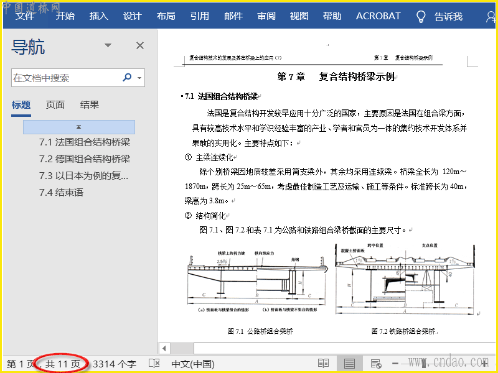Click the magnifier search icon
Image resolution: width=498 pixels, height=373 pixels.
(127, 77)
